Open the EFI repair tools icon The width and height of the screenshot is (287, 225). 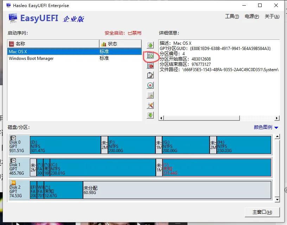150,105
